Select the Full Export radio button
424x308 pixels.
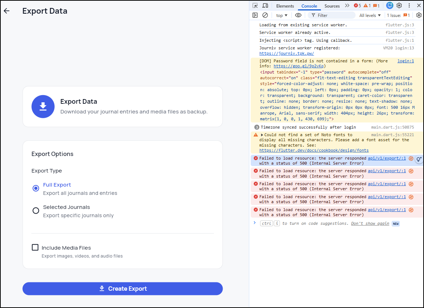coord(36,188)
